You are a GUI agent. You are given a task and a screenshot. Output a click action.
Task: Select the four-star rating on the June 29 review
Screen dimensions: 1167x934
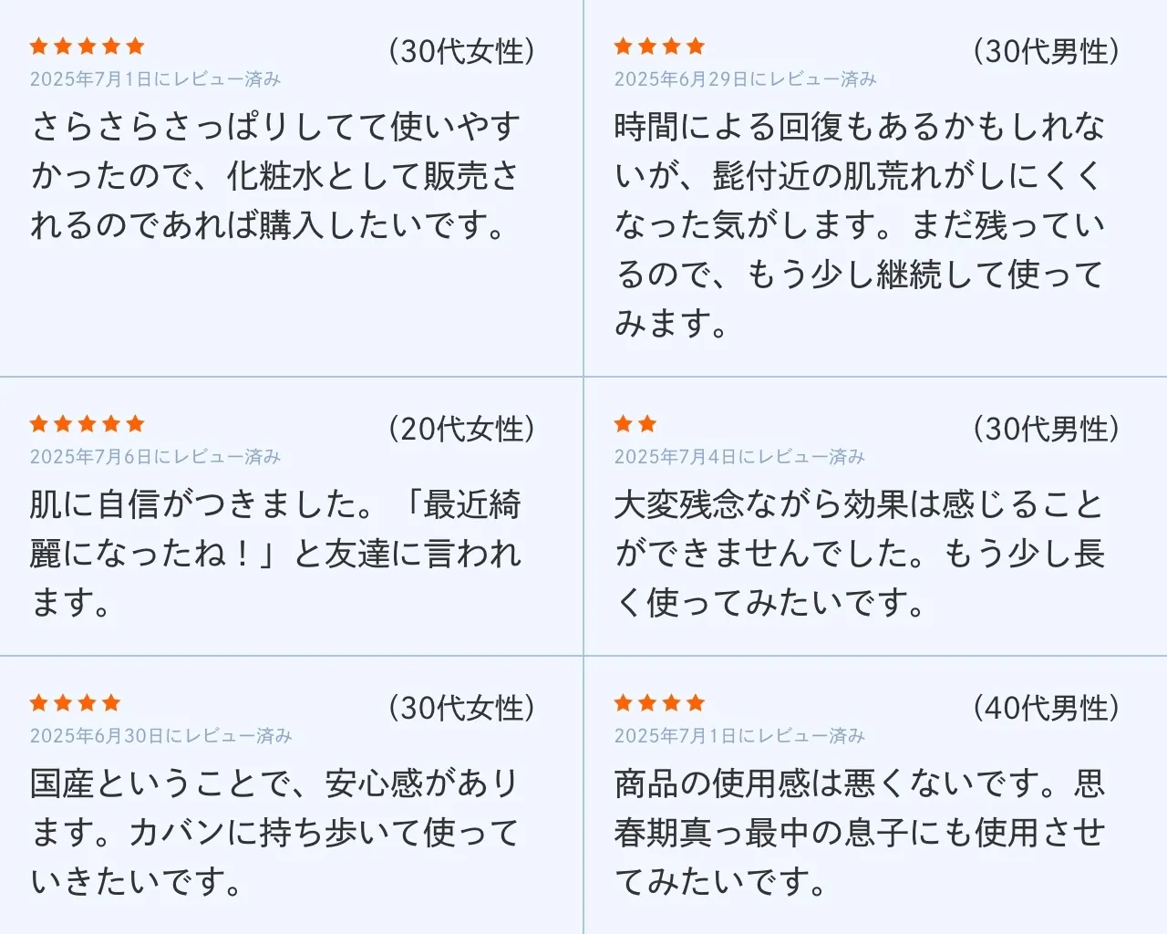[659, 47]
